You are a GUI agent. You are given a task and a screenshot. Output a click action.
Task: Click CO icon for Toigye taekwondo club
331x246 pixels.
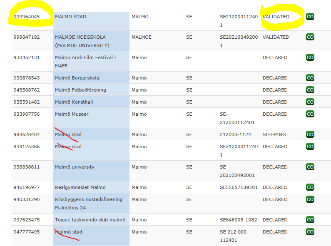310,220
